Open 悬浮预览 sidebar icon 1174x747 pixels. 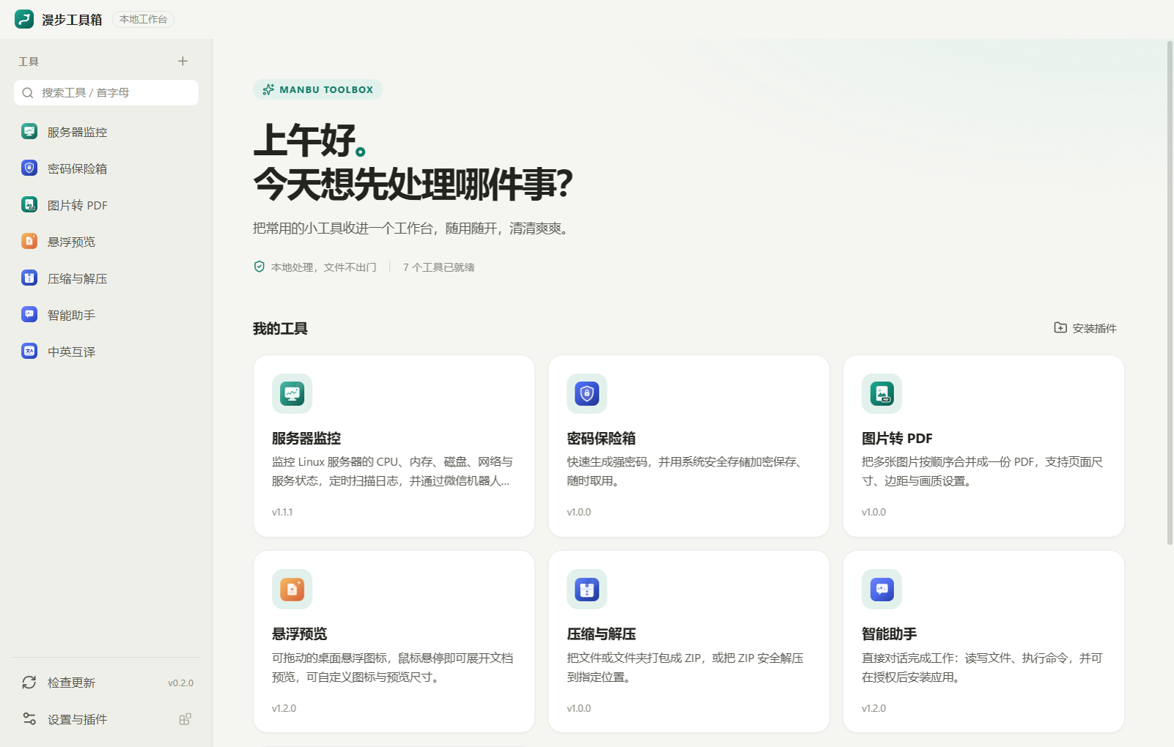point(29,242)
